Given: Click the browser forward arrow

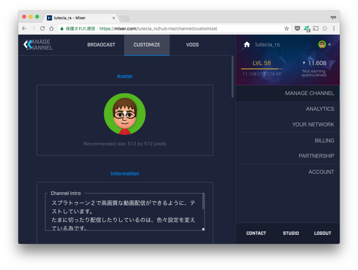Looking at the screenshot, I should [x=33, y=29].
